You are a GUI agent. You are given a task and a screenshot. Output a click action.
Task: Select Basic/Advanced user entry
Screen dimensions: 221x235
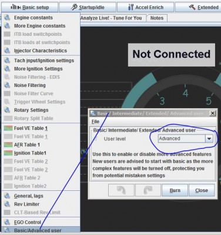pyautogui.click(x=41, y=230)
